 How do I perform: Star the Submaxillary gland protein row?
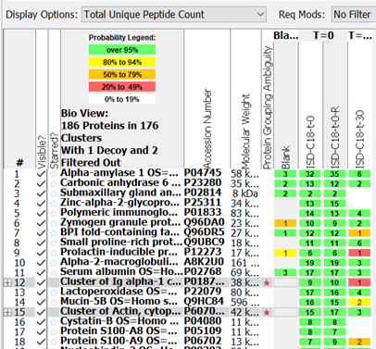54,193
